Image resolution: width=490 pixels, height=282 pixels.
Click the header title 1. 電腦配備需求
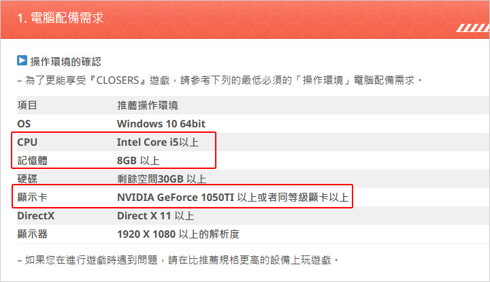coord(61,18)
